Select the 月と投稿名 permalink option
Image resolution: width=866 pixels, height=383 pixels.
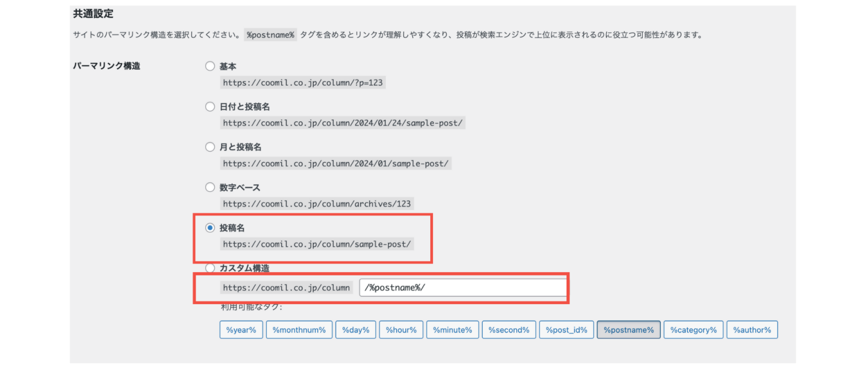pos(210,146)
